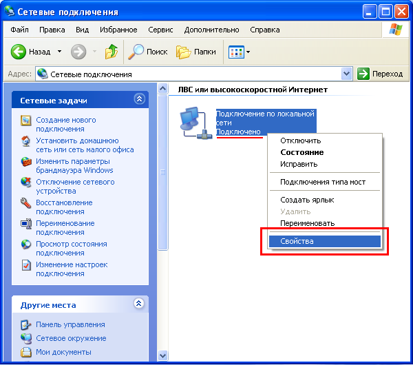Click Просмотр состояния подключения link
The width and height of the screenshot is (413, 365).
[x=72, y=248]
